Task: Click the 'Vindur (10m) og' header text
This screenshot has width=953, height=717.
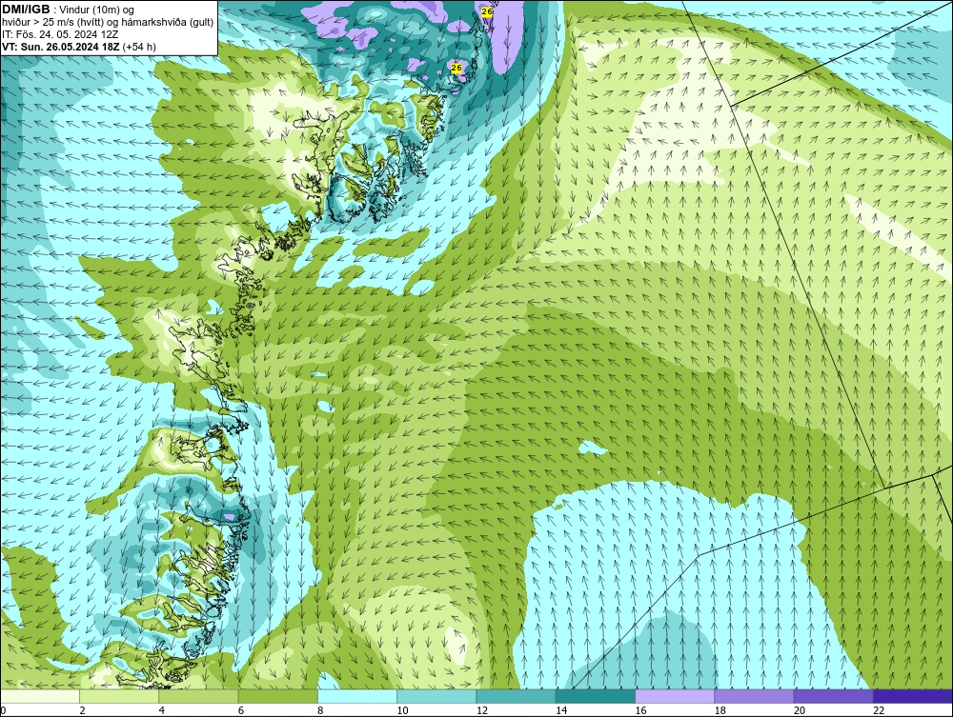Action: click(98, 10)
